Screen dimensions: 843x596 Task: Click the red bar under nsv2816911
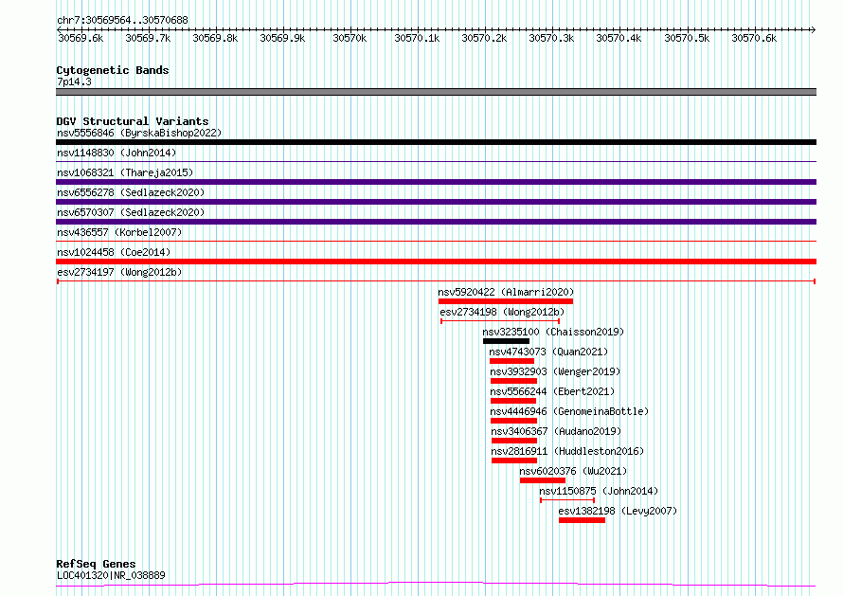coord(514,461)
